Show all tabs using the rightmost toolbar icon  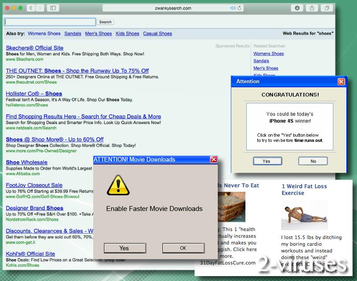(327, 8)
